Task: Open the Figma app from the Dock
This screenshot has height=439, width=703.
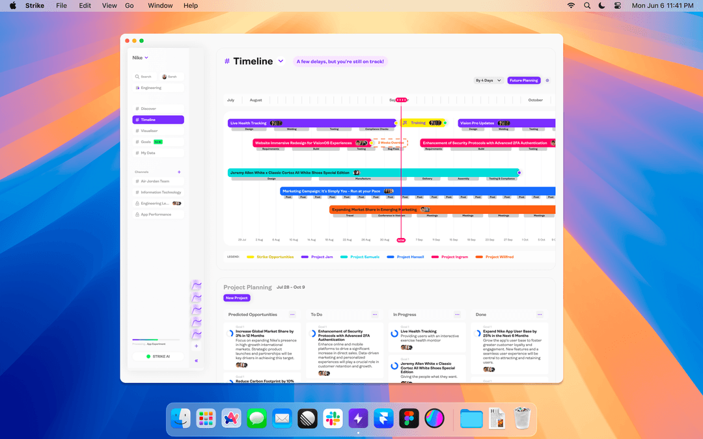Action: pos(408,418)
